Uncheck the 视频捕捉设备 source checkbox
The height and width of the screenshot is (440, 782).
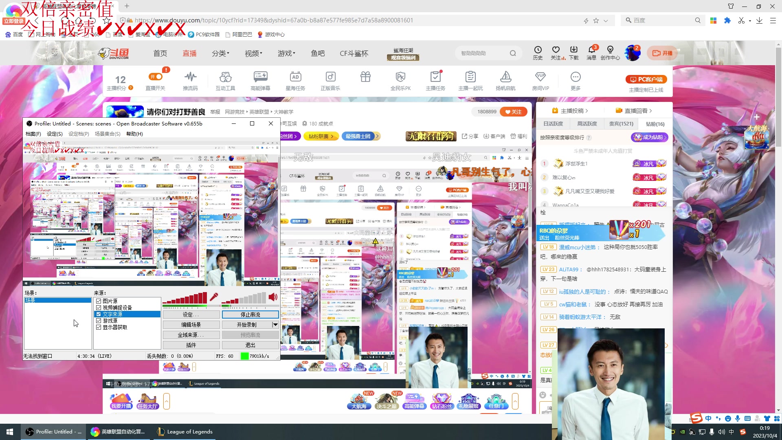(99, 308)
